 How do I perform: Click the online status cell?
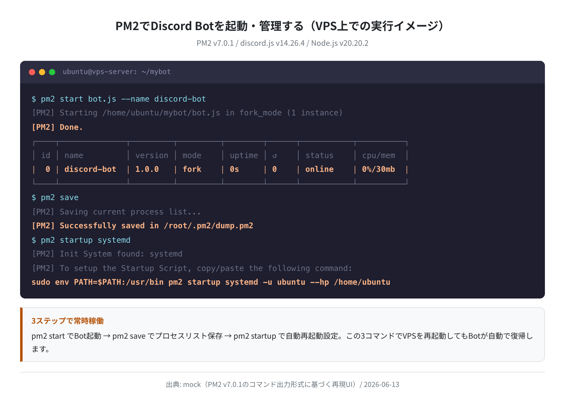click(319, 169)
